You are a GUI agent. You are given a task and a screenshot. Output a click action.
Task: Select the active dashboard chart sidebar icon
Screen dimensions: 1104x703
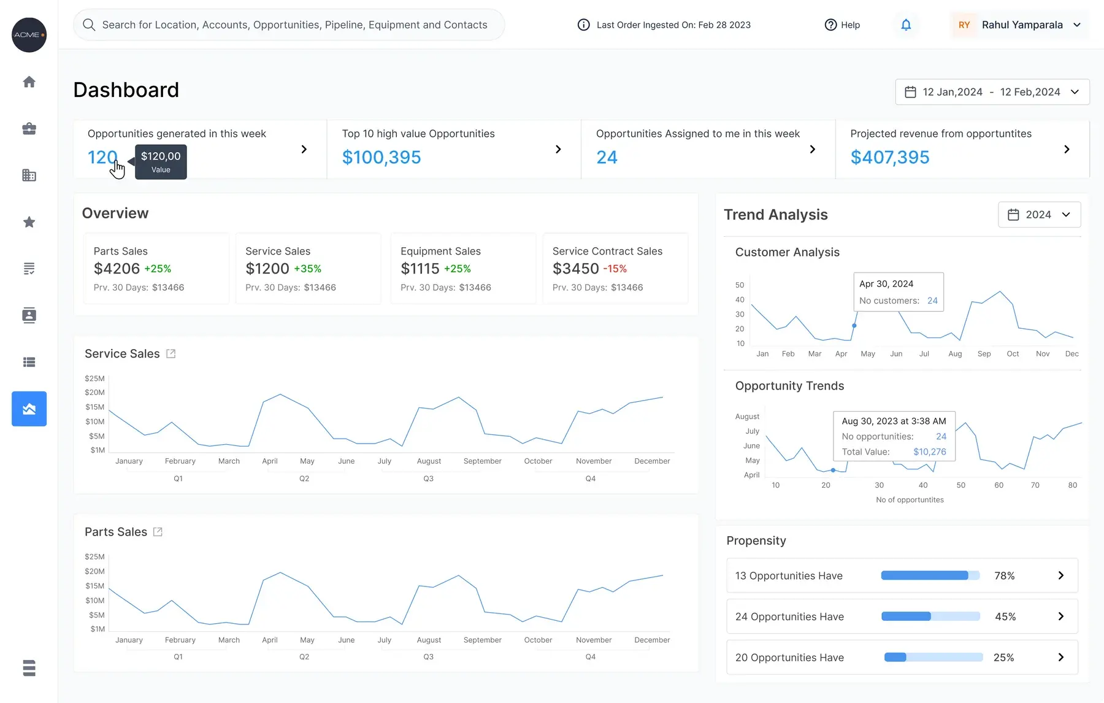(x=29, y=409)
